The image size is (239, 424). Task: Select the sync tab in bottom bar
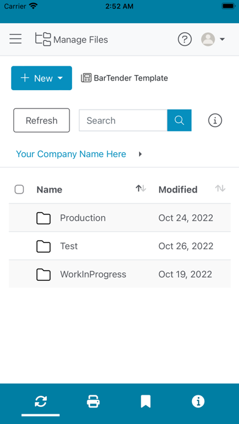(x=41, y=401)
